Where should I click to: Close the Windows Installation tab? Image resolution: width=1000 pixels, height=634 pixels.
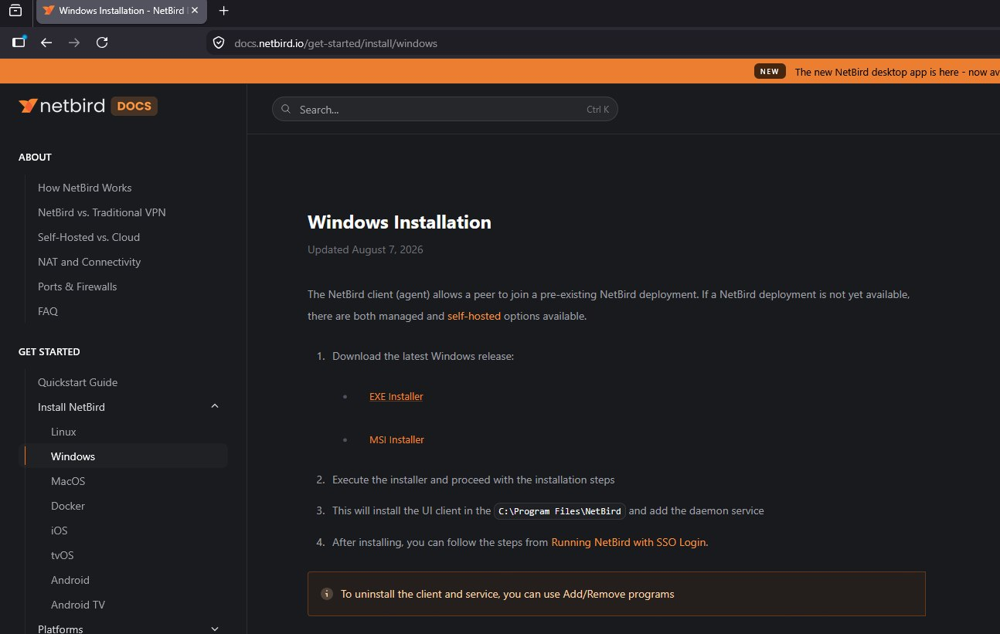pyautogui.click(x=195, y=11)
